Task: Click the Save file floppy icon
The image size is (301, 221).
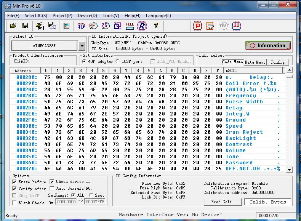Action: [25, 26]
